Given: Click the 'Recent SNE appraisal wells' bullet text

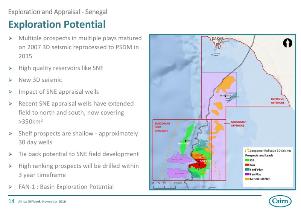Looking at the screenshot, I should pos(76,113).
